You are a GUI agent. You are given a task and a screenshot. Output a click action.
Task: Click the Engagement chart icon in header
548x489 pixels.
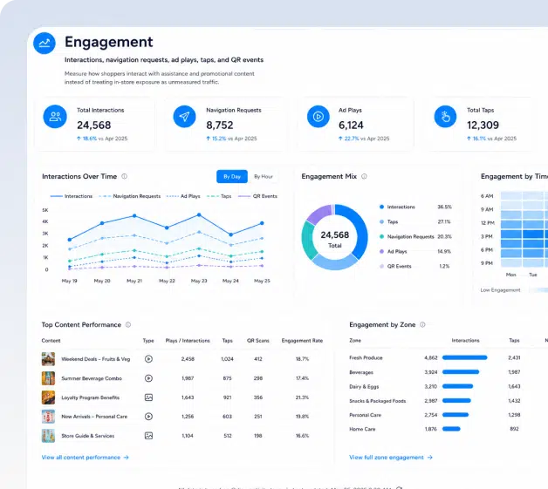click(x=44, y=44)
